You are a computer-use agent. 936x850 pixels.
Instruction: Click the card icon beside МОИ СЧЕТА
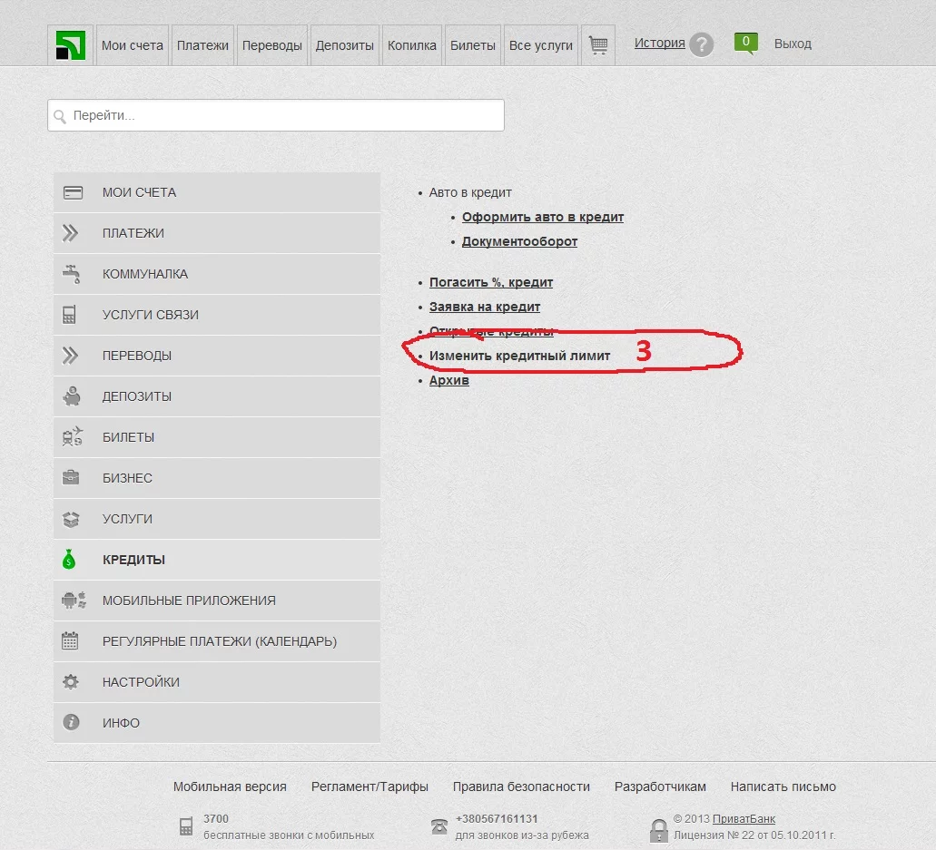(x=73, y=192)
